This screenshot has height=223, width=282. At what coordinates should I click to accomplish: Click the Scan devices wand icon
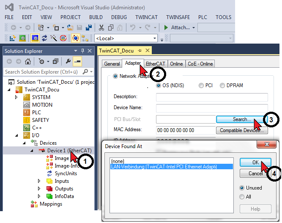(x=54, y=38)
